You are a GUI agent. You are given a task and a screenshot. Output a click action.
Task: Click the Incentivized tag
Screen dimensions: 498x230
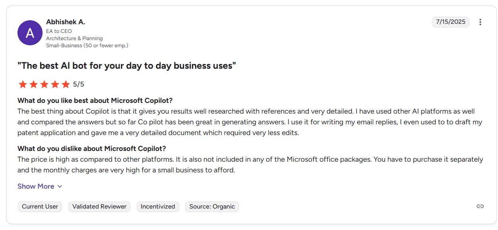(158, 207)
